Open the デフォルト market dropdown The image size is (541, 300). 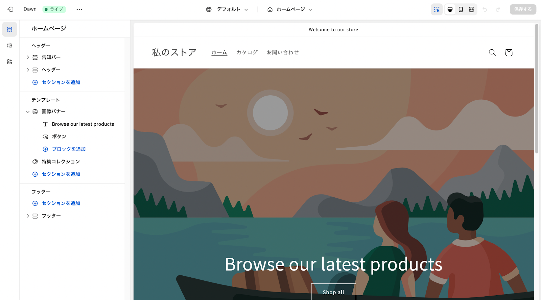[x=227, y=9]
